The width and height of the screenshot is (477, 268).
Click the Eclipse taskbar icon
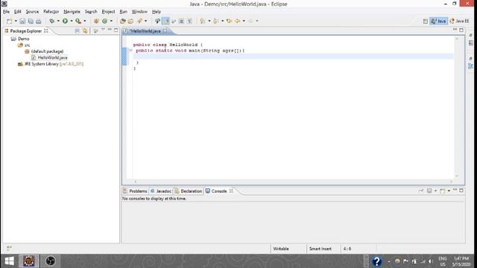coord(29,261)
